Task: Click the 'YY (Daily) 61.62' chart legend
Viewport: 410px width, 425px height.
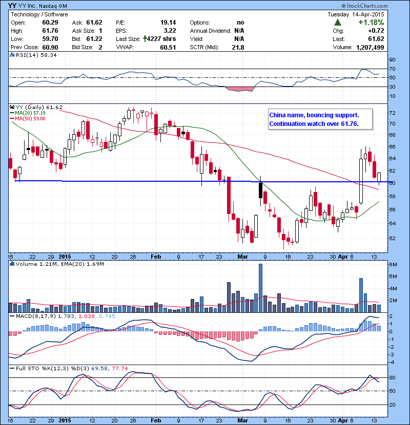Action: pyautogui.click(x=39, y=108)
